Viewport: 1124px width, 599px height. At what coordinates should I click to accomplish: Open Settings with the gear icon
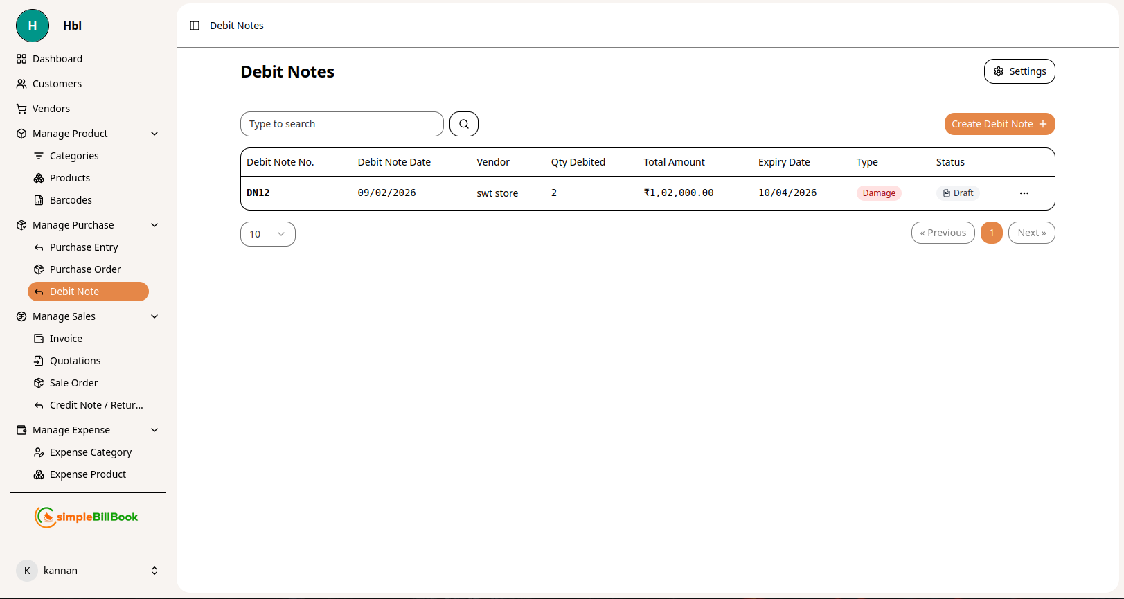click(1019, 71)
